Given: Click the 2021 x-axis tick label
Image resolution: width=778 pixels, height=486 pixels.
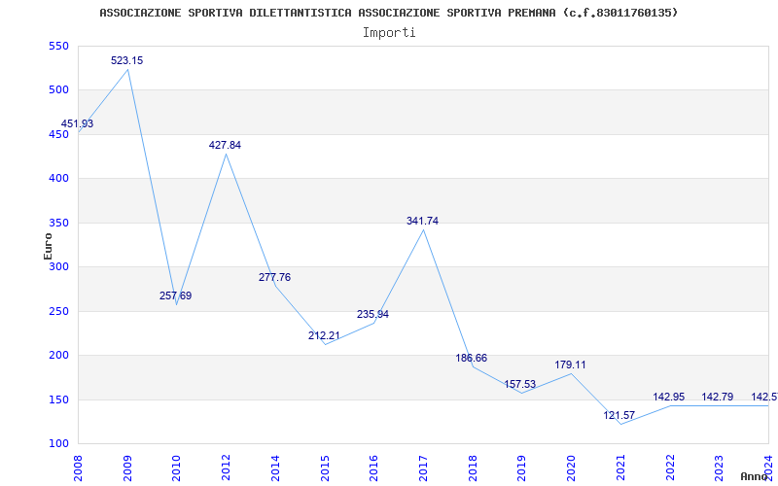Looking at the screenshot, I should (620, 469).
